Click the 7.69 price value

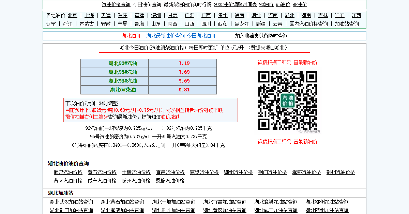click(184, 72)
